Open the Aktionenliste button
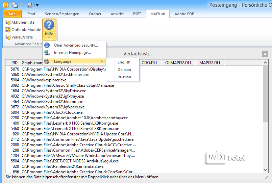 tap(20, 22)
